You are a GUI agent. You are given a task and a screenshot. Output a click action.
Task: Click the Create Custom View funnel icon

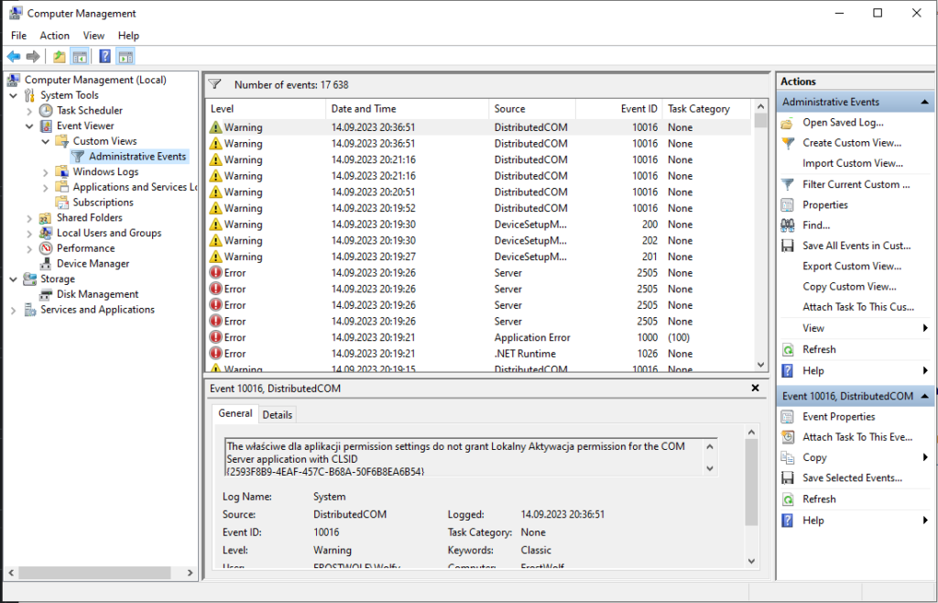(788, 143)
